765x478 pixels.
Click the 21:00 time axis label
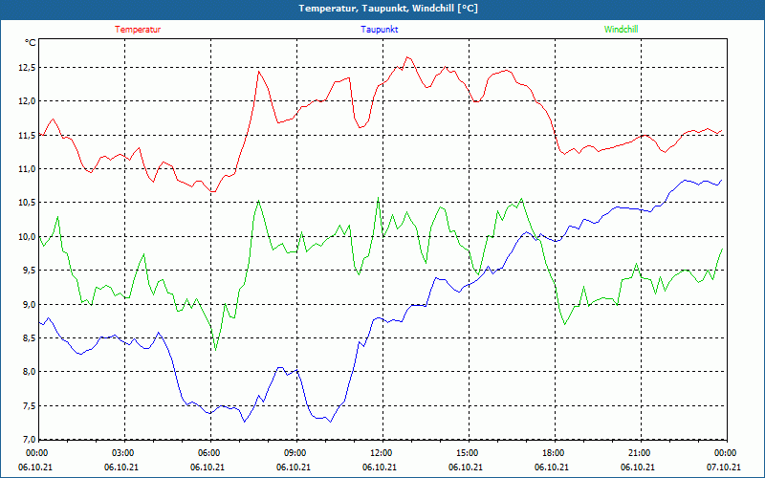coord(638,453)
